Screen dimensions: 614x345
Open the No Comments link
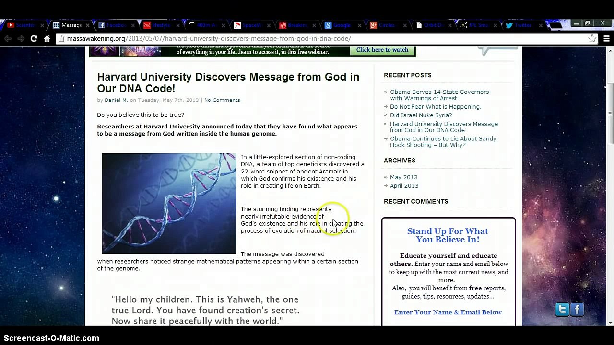[222, 100]
